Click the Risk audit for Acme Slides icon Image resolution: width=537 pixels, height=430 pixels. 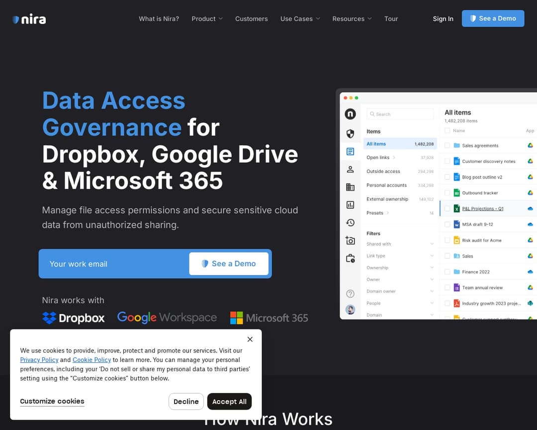[456, 240]
